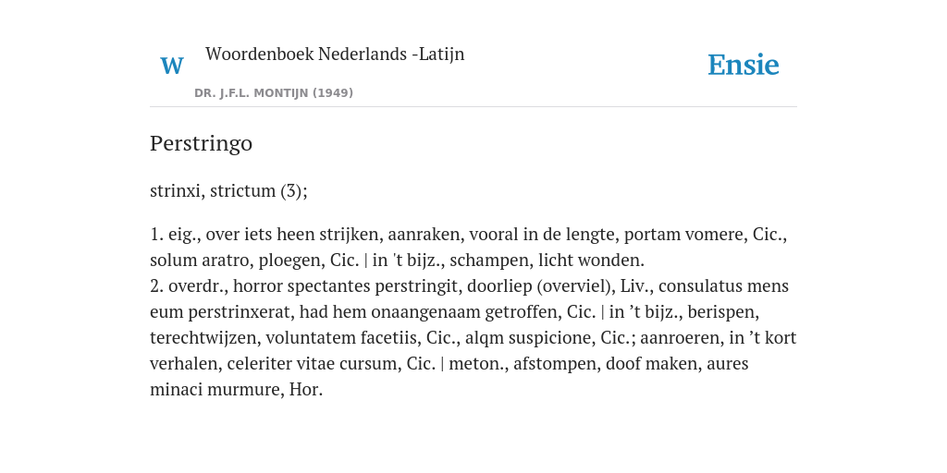Image resolution: width=947 pixels, height=473 pixels.
Task: Click the blue W dictionary icon
Action: 172,66
